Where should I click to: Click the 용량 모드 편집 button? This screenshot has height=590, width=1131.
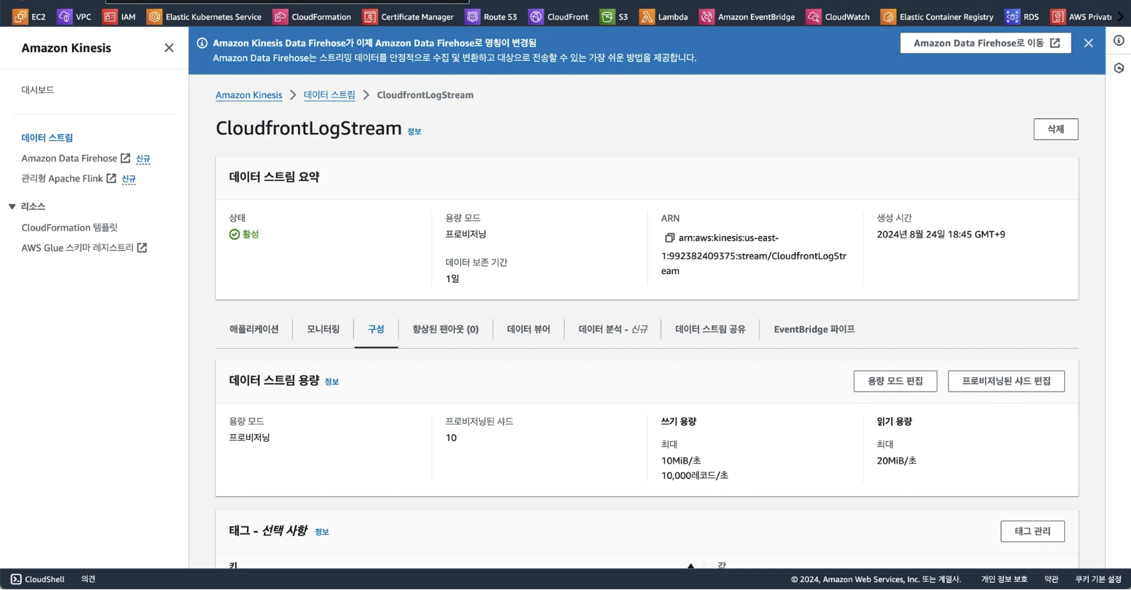(x=895, y=381)
